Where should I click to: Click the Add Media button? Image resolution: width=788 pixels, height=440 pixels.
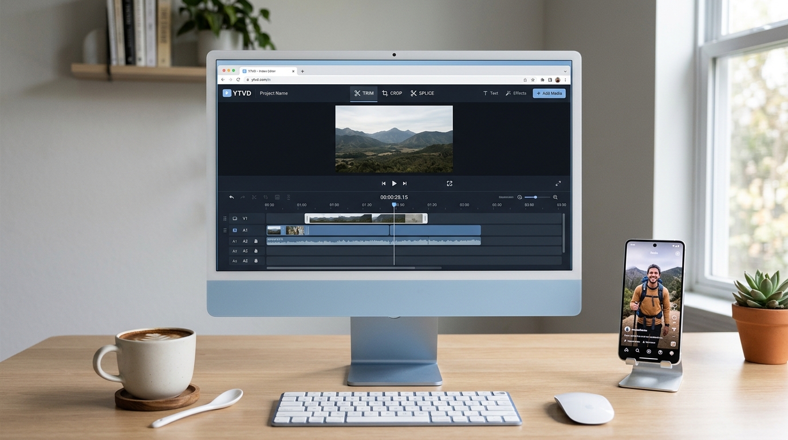[x=549, y=93]
